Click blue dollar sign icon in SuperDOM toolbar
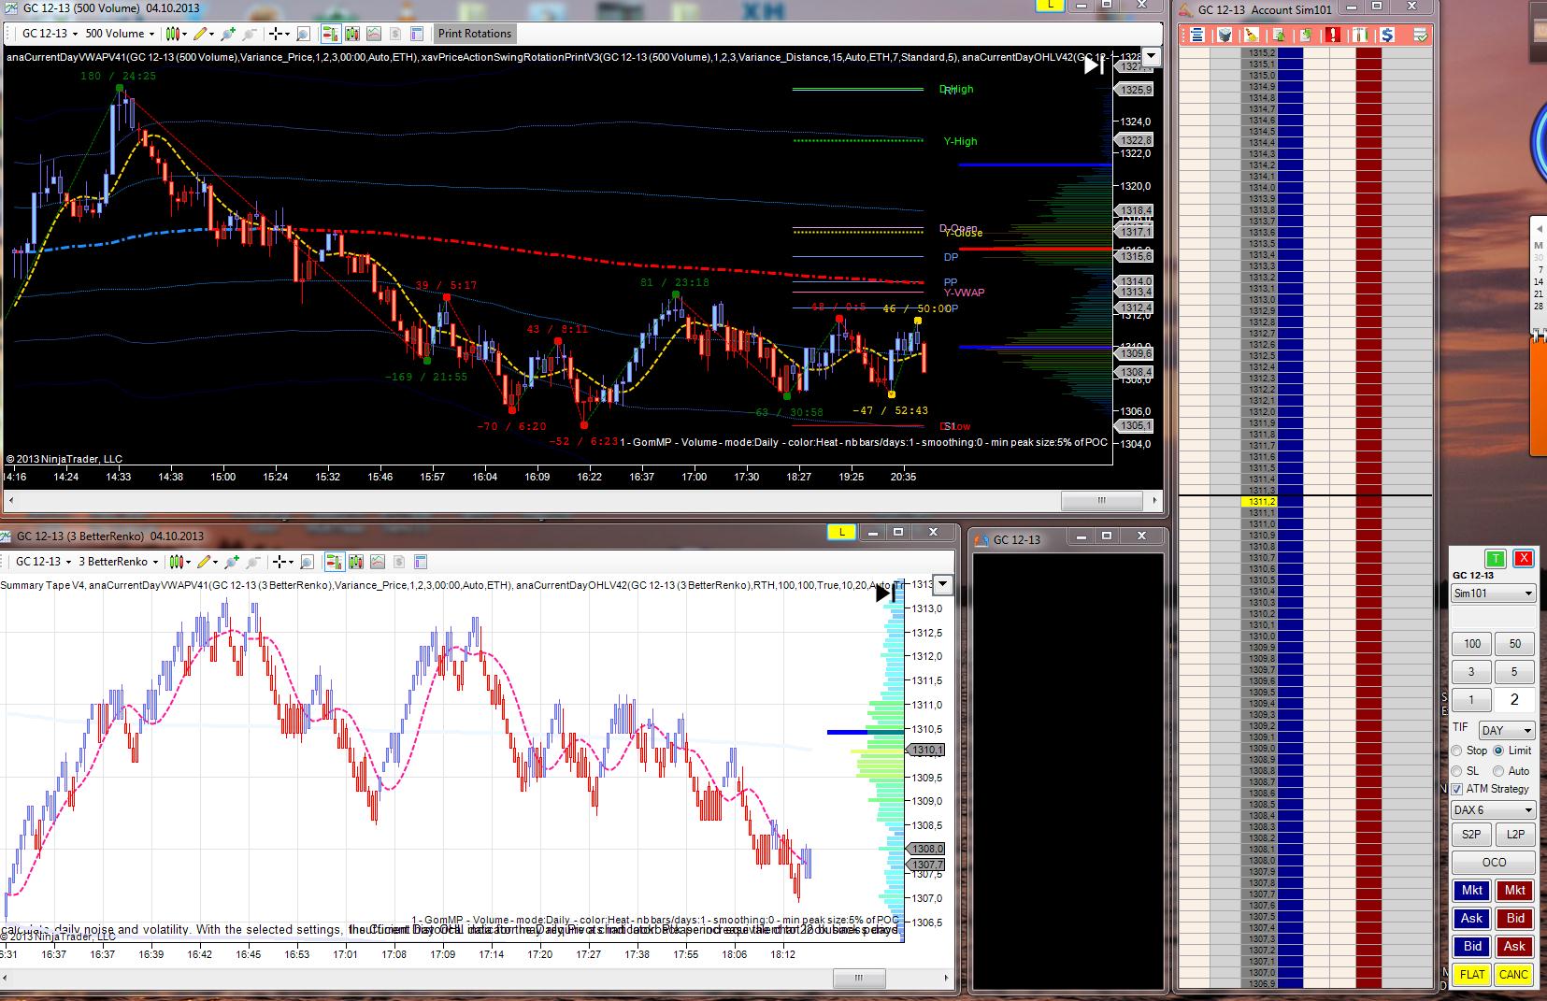1547x1001 pixels. [x=1387, y=35]
